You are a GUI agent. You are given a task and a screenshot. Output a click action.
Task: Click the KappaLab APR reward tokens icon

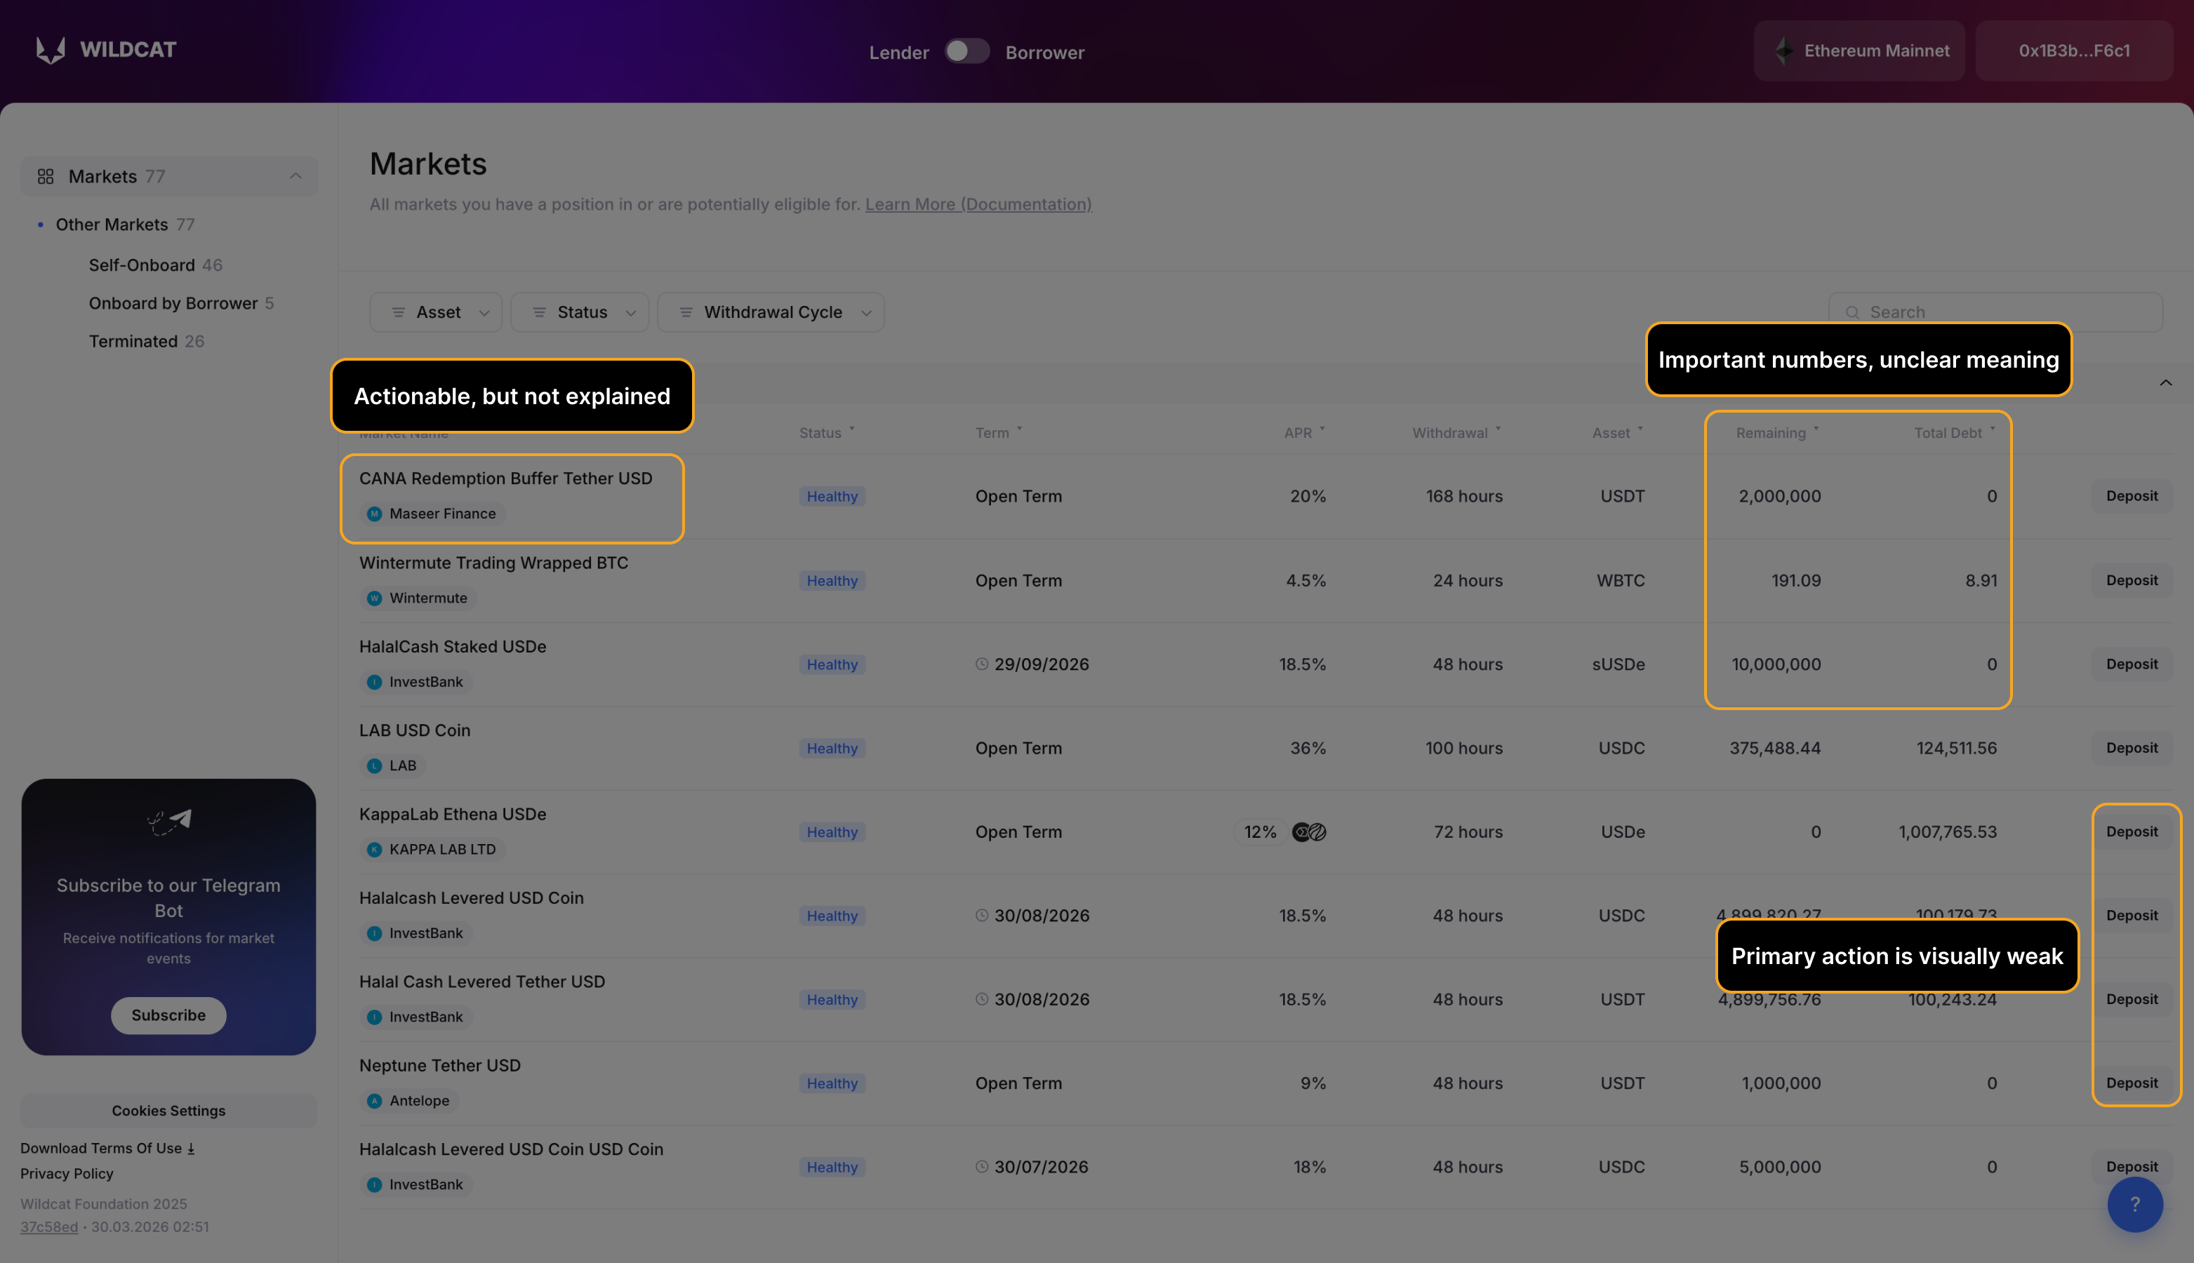click(1309, 832)
